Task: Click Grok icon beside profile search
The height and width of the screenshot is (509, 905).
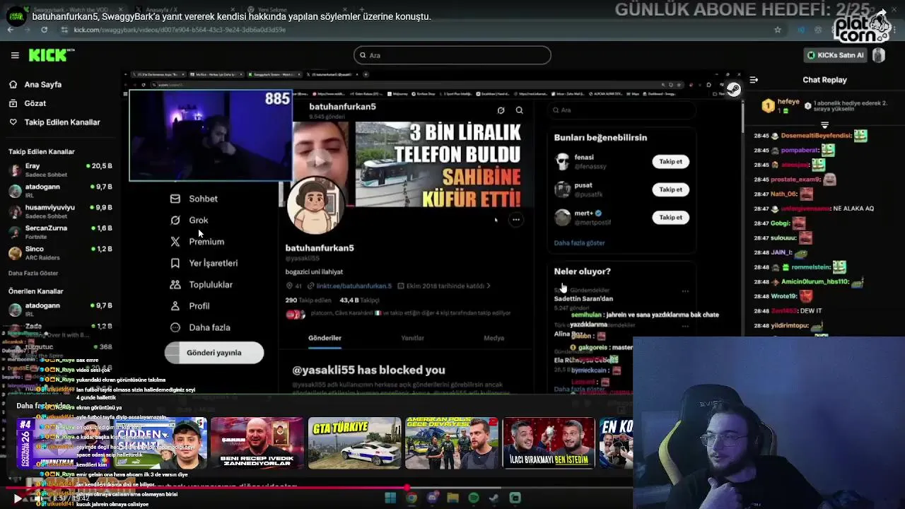Action: click(x=501, y=110)
